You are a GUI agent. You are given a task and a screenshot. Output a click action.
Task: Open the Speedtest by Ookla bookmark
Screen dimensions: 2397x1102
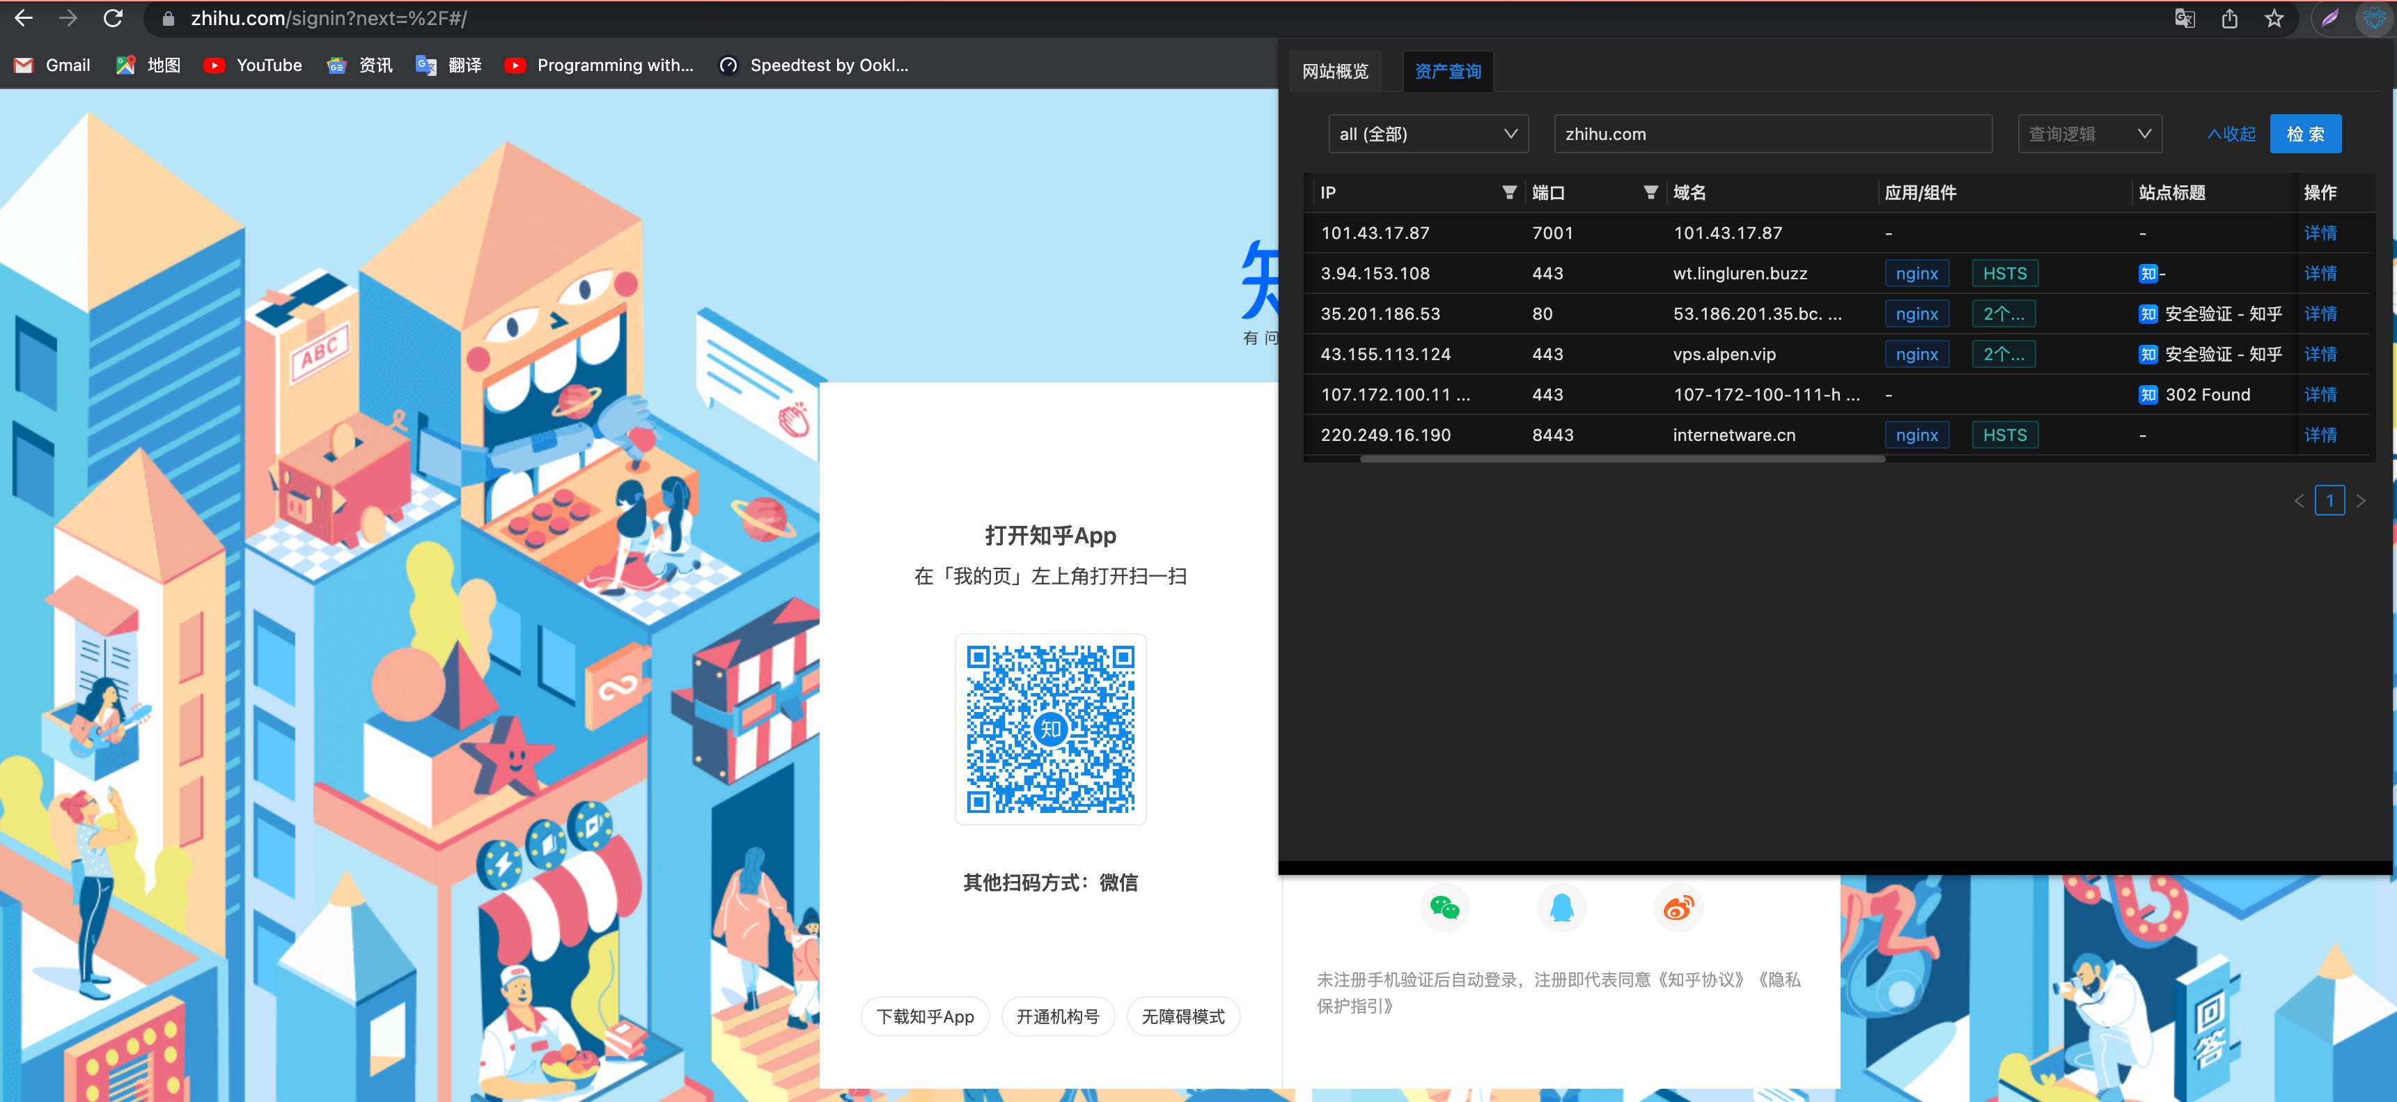[x=813, y=65]
